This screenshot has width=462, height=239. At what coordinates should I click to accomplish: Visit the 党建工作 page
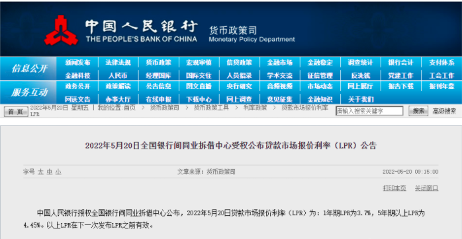[400, 75]
